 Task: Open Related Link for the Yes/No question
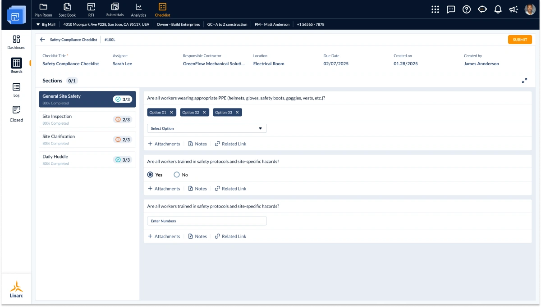(230, 189)
